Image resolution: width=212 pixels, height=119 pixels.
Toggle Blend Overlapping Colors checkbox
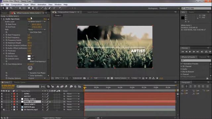(28, 61)
